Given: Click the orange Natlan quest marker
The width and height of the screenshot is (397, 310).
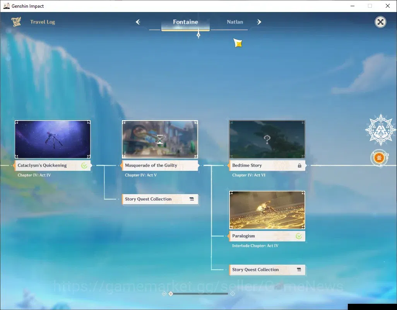Looking at the screenshot, I should [x=379, y=158].
